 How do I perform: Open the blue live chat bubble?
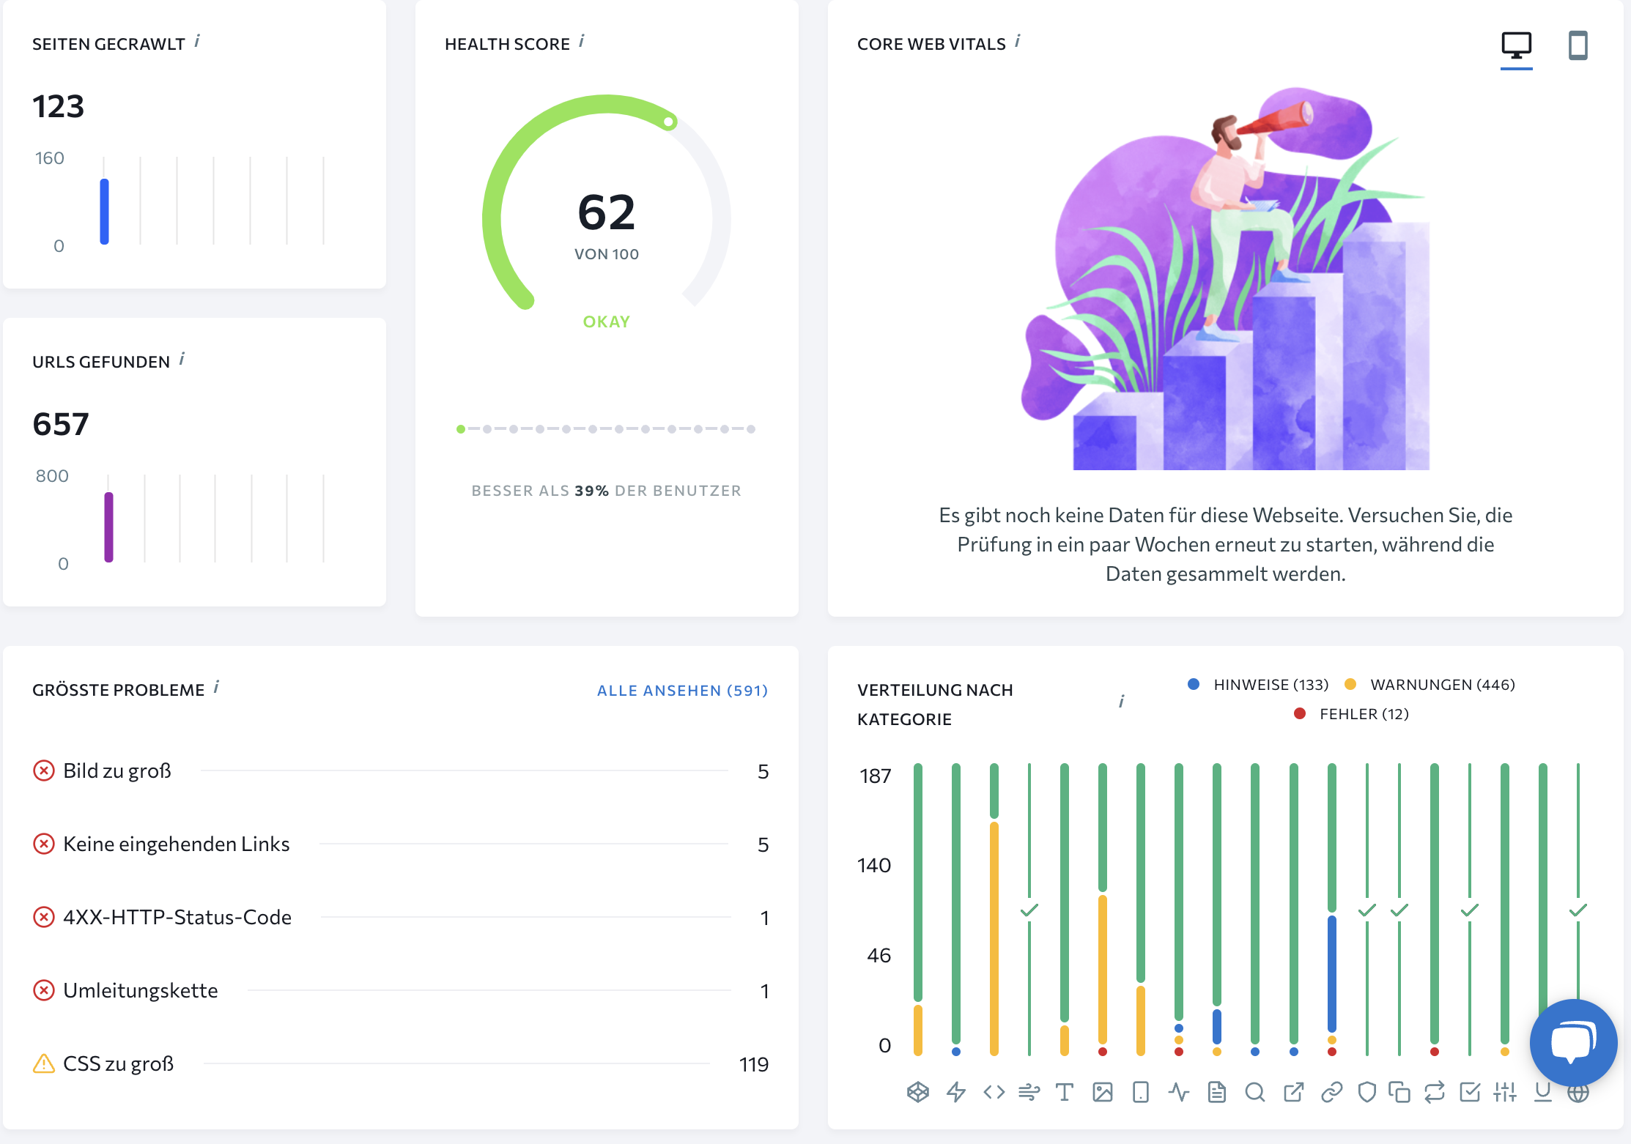(1573, 1042)
